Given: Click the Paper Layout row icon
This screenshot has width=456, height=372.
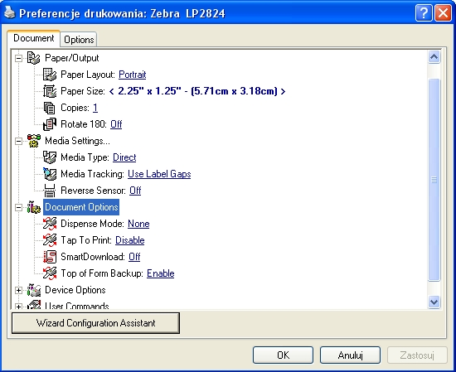Looking at the screenshot, I should pyautogui.click(x=50, y=75).
